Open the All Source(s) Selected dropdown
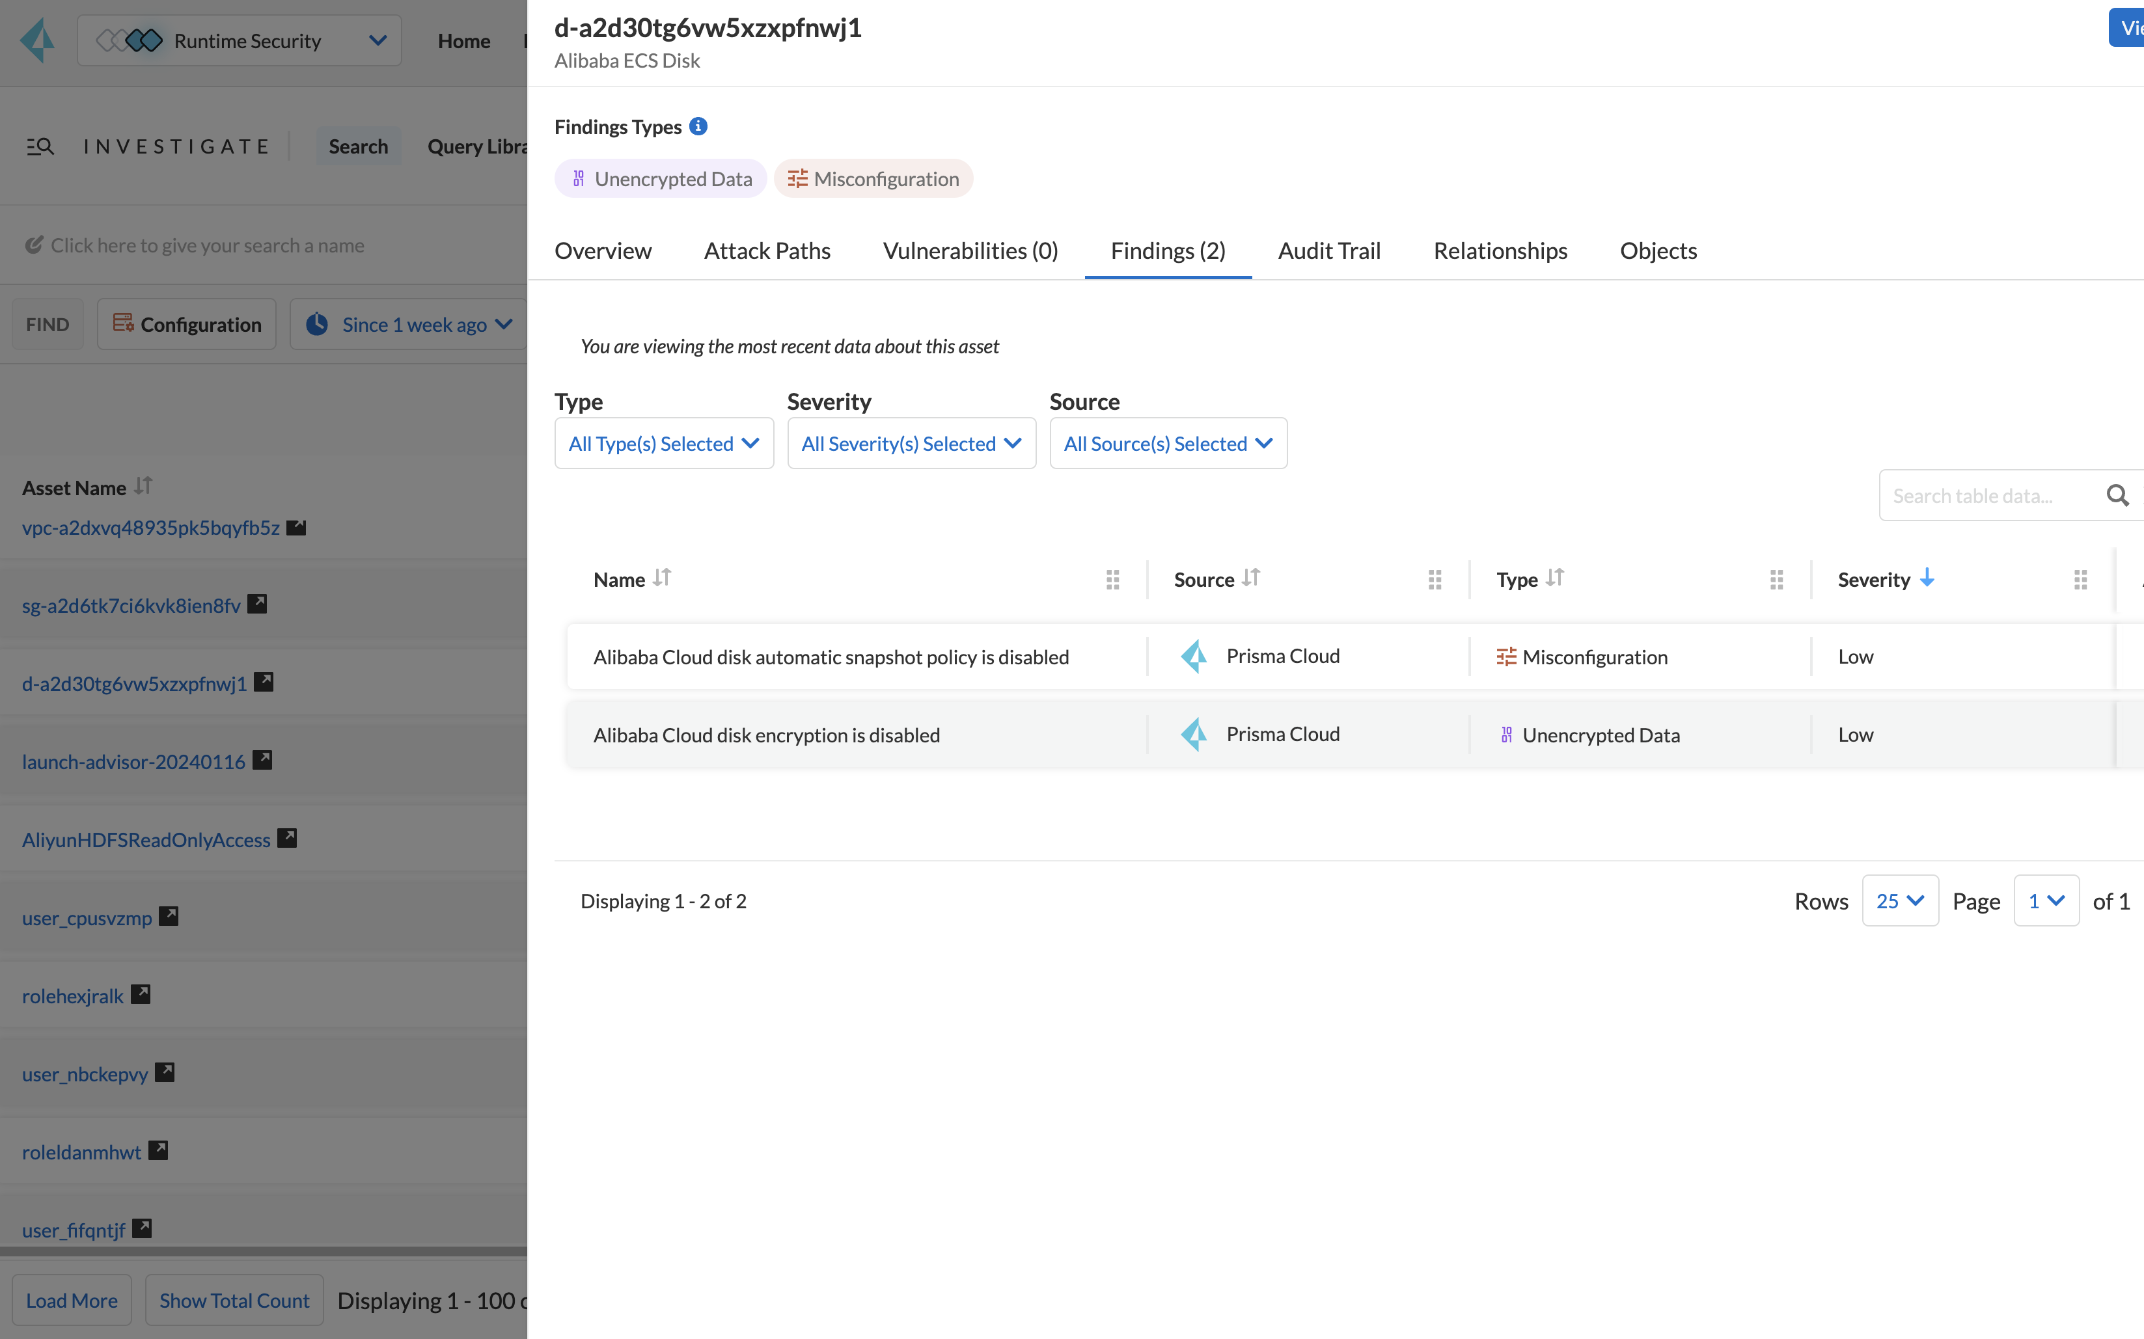This screenshot has width=2144, height=1339. pos(1168,444)
